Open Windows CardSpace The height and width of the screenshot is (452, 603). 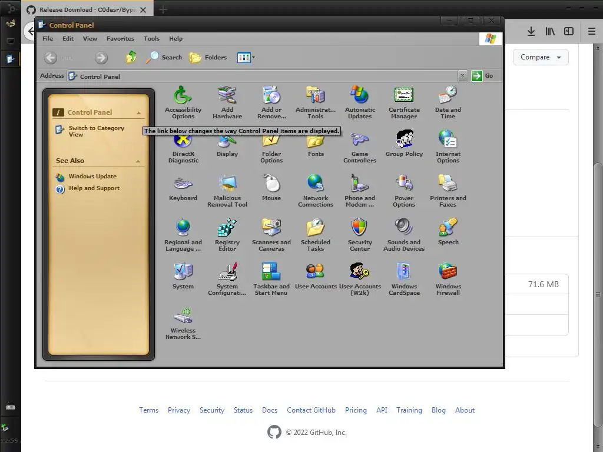(404, 280)
